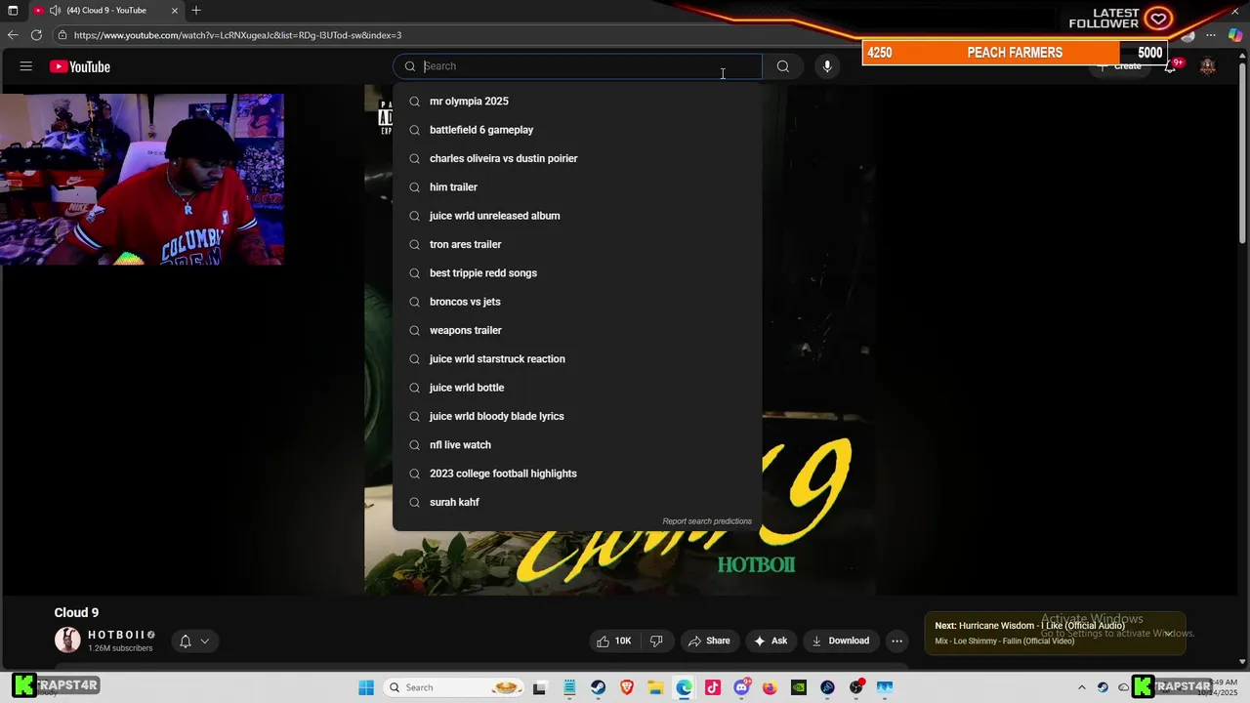
Task: Expand the subscription notification chevron
Action: click(205, 641)
